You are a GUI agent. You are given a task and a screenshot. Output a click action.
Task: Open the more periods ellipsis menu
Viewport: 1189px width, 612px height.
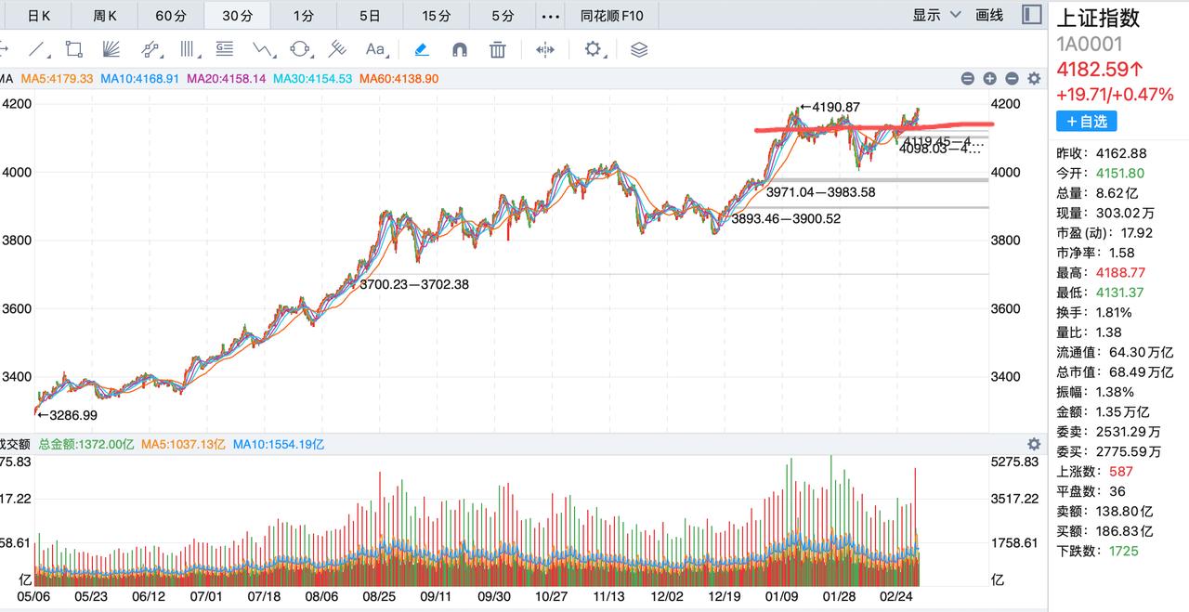click(x=551, y=15)
